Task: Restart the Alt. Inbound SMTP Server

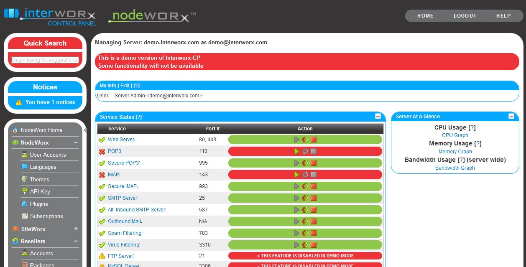Action: (x=305, y=210)
